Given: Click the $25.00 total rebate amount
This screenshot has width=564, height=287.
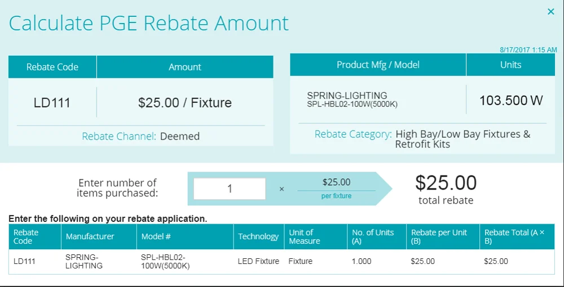Looking at the screenshot, I should (x=446, y=183).
